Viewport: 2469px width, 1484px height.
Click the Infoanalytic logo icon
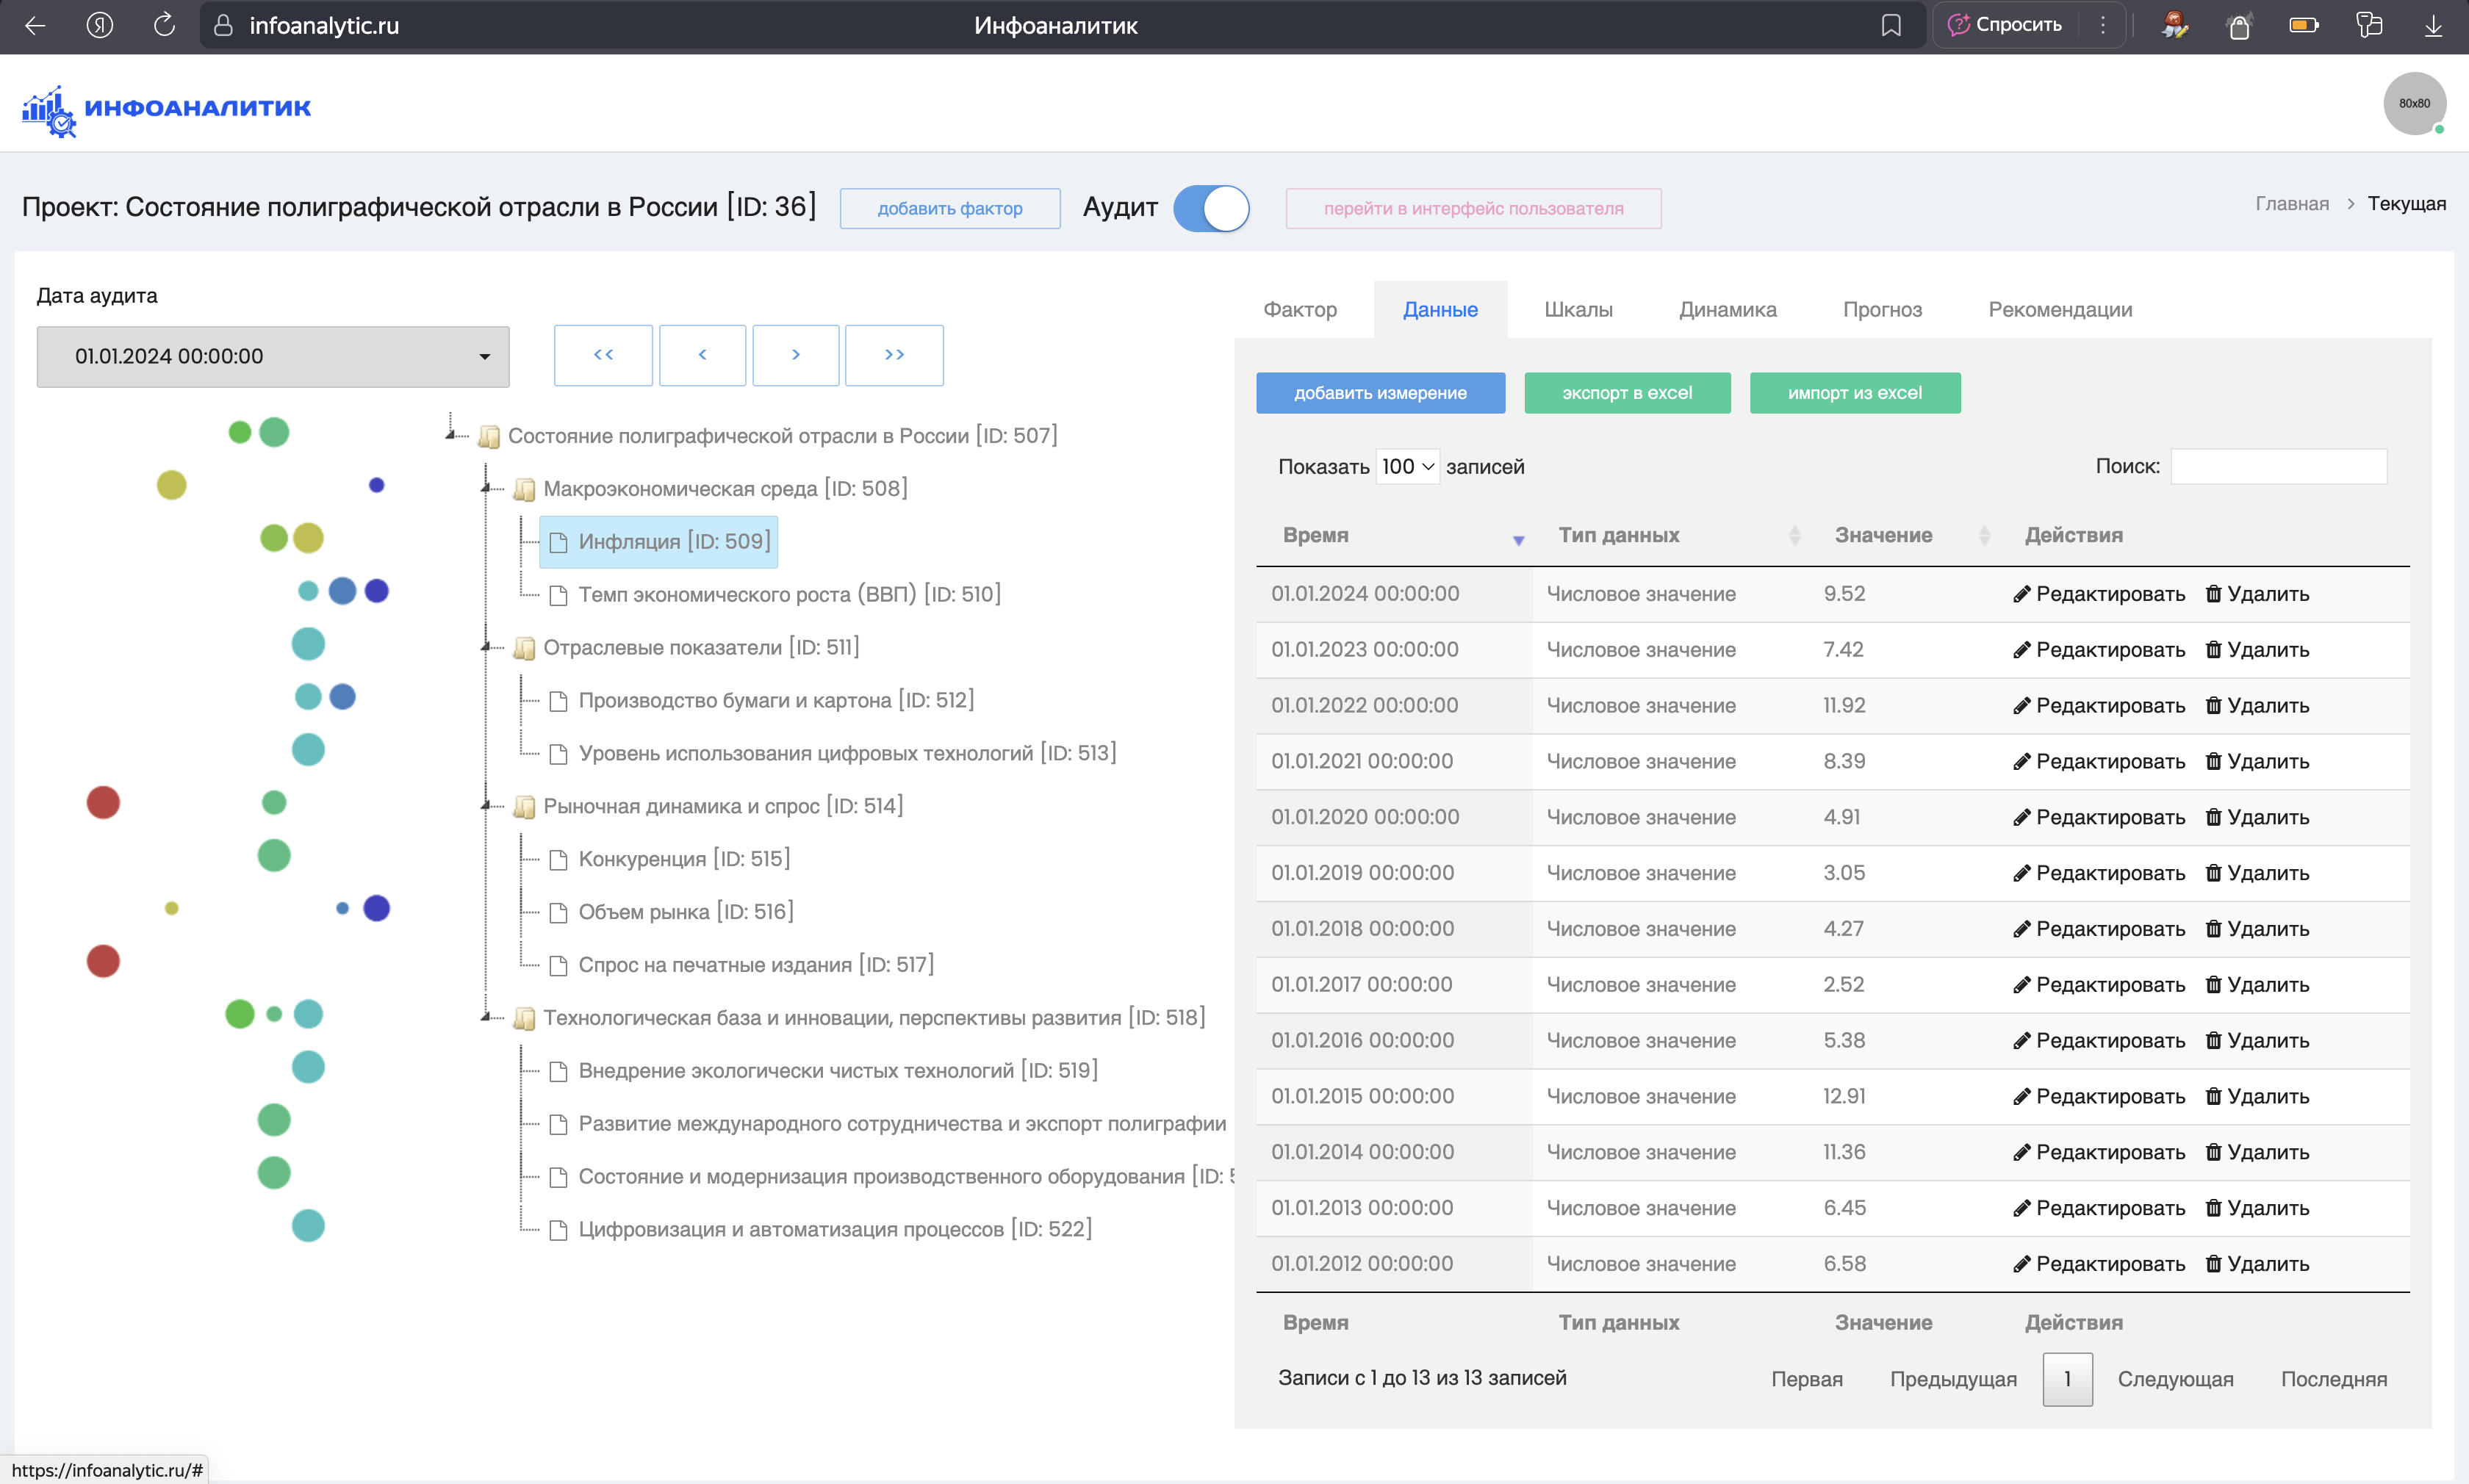[x=48, y=110]
